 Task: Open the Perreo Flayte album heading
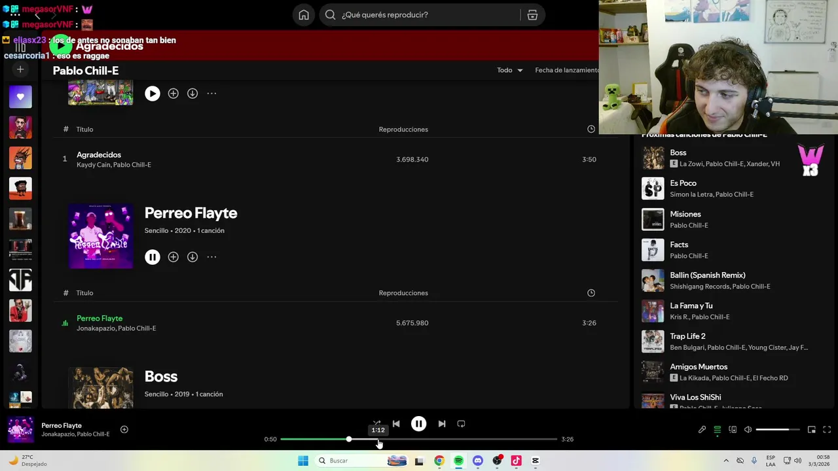click(191, 213)
